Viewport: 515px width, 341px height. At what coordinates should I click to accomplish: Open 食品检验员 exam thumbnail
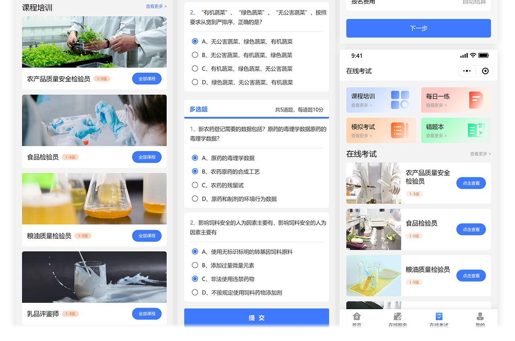[374, 229]
